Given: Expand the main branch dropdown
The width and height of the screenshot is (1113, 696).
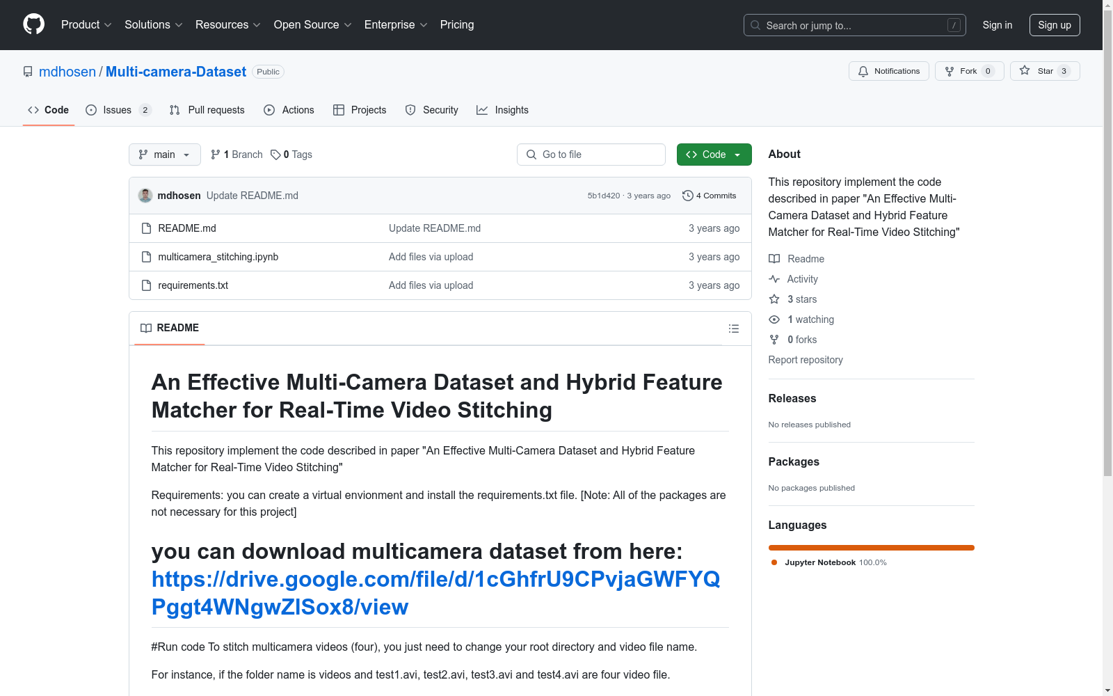Looking at the screenshot, I should pyautogui.click(x=164, y=155).
